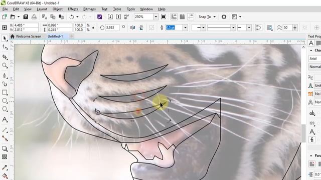The height and width of the screenshot is (180, 321).
Task: Toggle the Close curve button
Action: 259,27
